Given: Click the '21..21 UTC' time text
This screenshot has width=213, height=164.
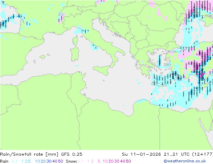Looking at the screenshot, I should pyautogui.click(x=177, y=154).
